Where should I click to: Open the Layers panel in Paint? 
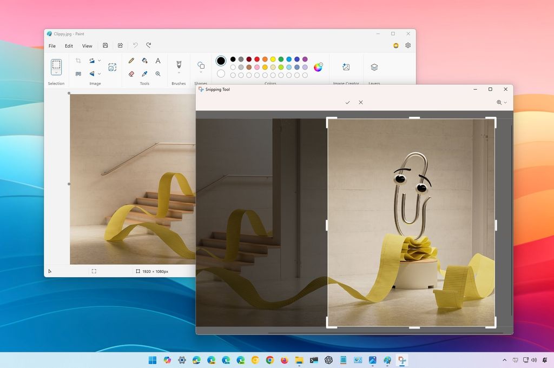(374, 67)
